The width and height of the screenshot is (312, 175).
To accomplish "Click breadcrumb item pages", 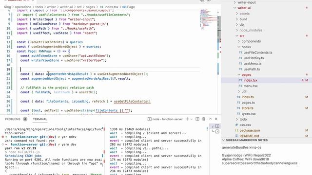I will (x=90, y=7).
